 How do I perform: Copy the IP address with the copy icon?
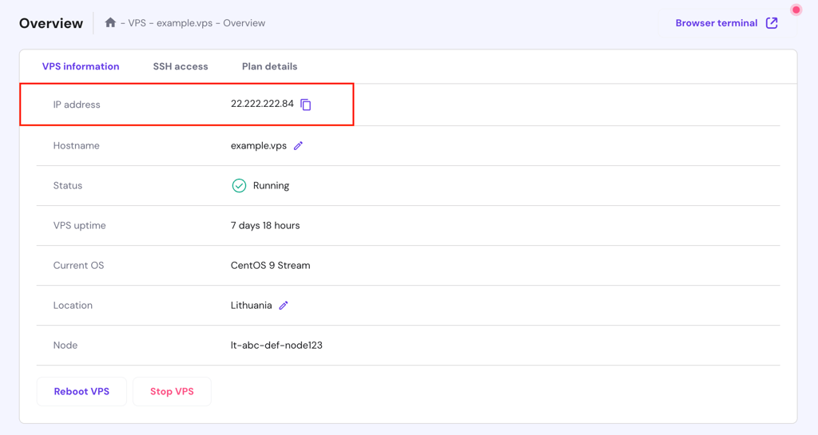tap(306, 105)
